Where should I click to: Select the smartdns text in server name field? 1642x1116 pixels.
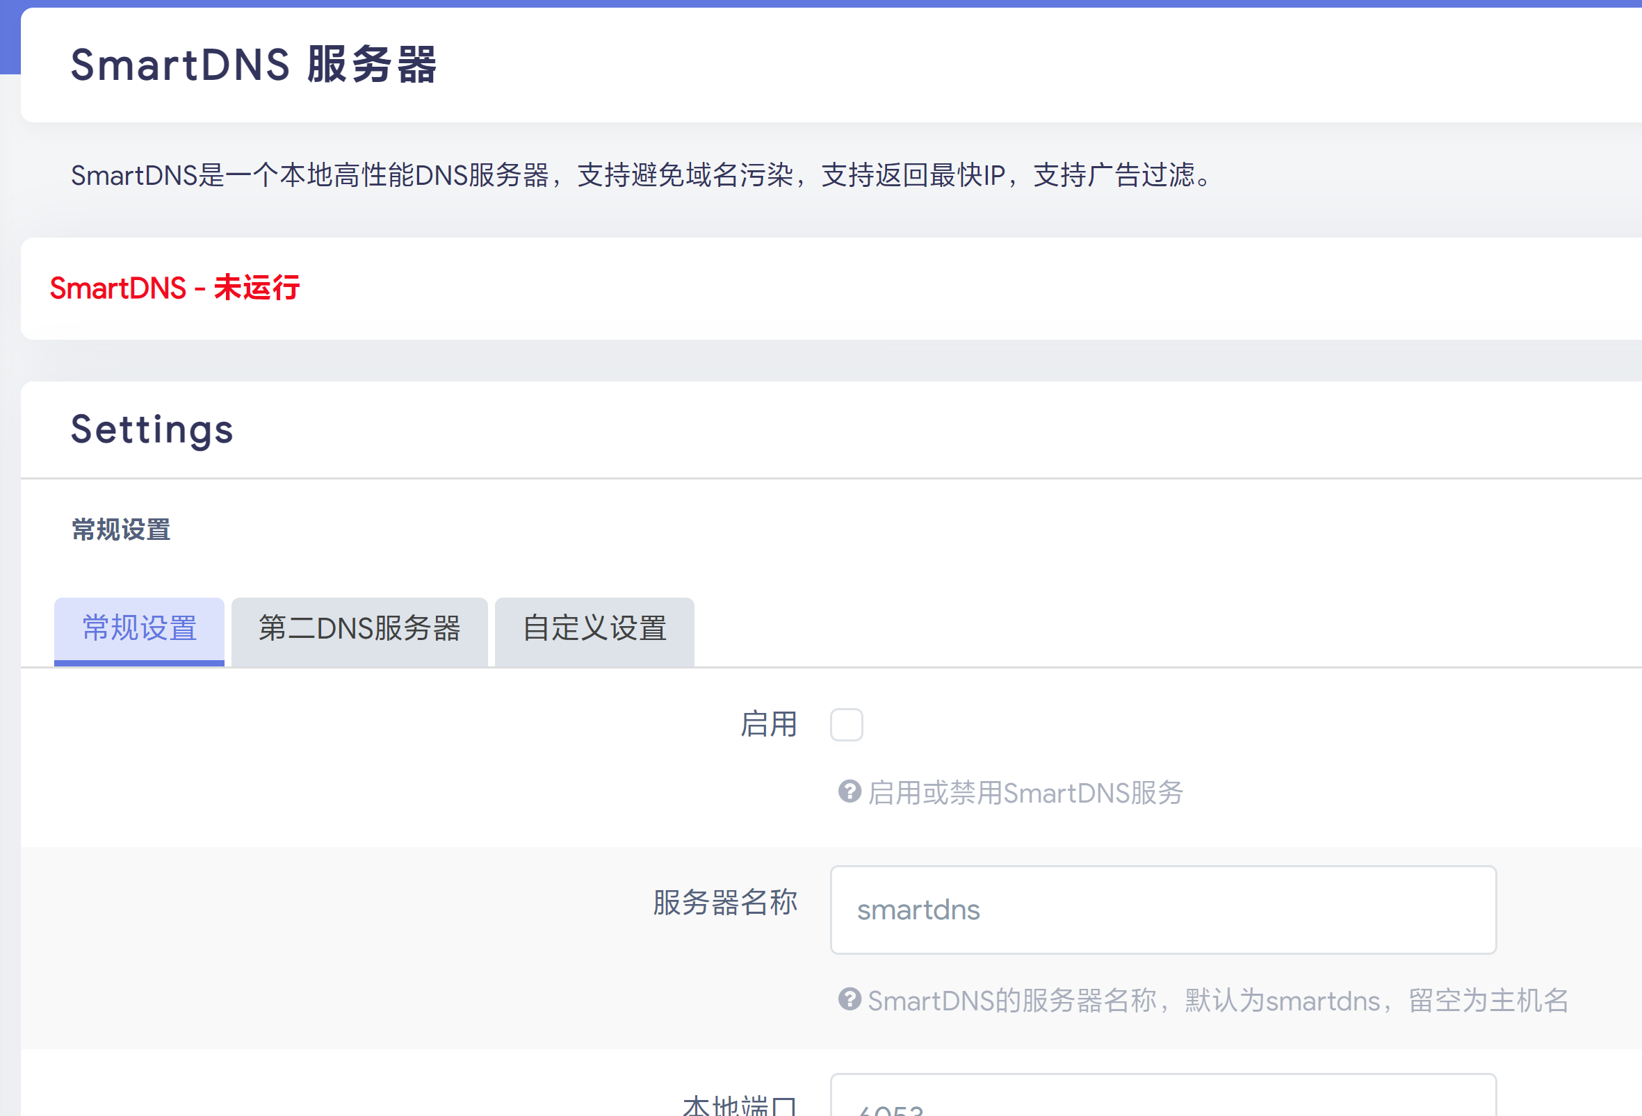coord(918,910)
